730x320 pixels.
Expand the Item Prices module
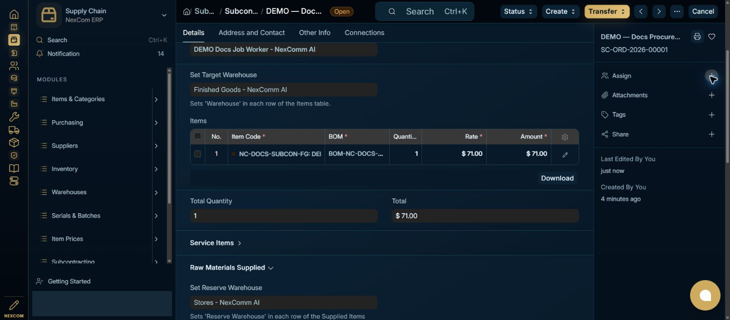[x=156, y=239]
